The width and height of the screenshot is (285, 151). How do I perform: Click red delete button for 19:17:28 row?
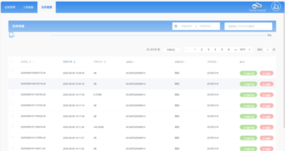click(x=267, y=95)
